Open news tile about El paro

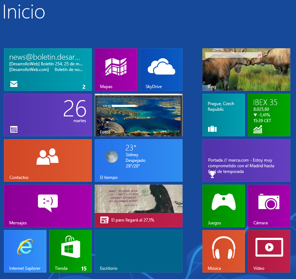139,206
